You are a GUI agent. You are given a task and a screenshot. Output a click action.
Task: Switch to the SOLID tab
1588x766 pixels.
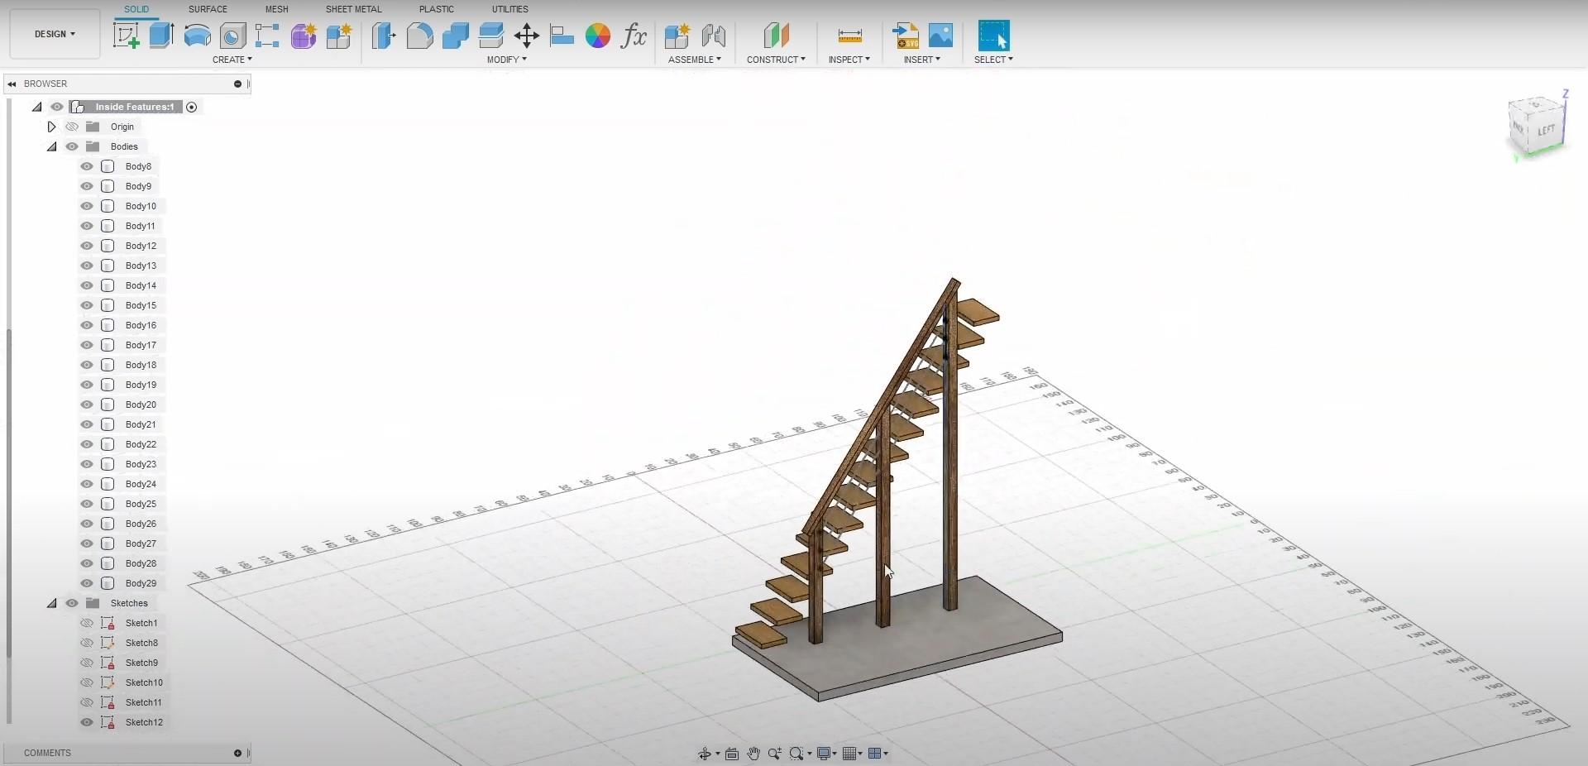136,9
